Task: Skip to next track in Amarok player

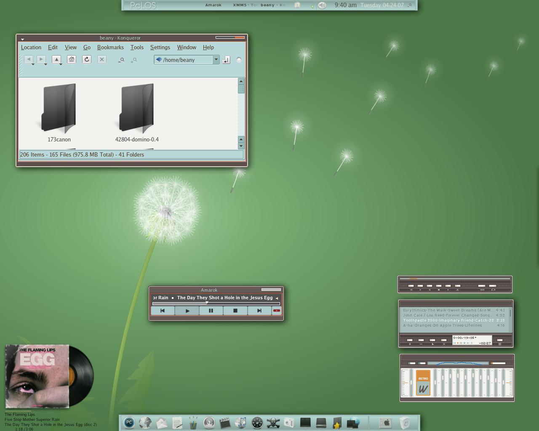Action: pos(259,311)
